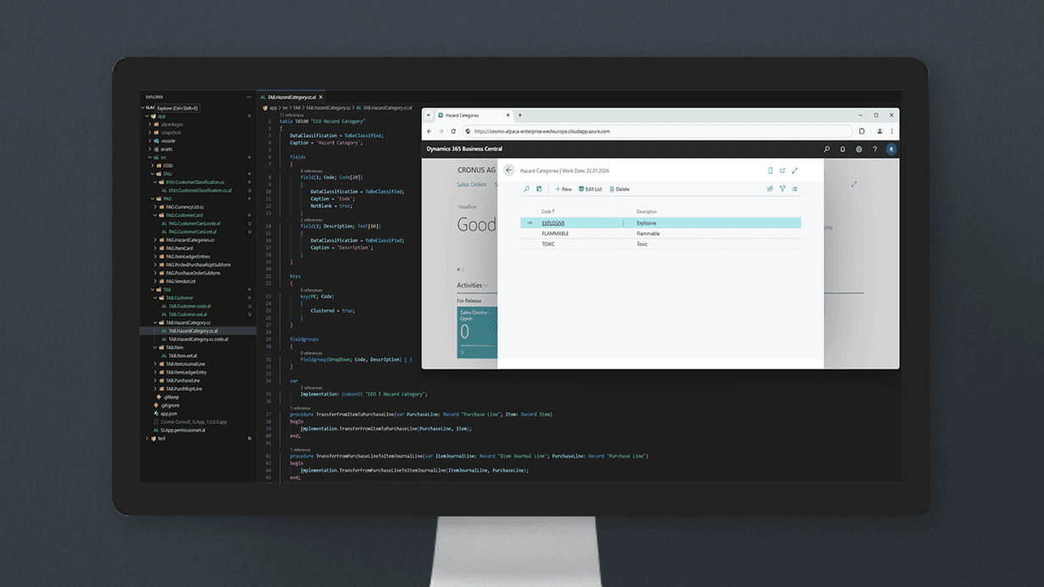1044x587 pixels.
Task: Click the Delete button in list toolbar
Action: coord(619,189)
